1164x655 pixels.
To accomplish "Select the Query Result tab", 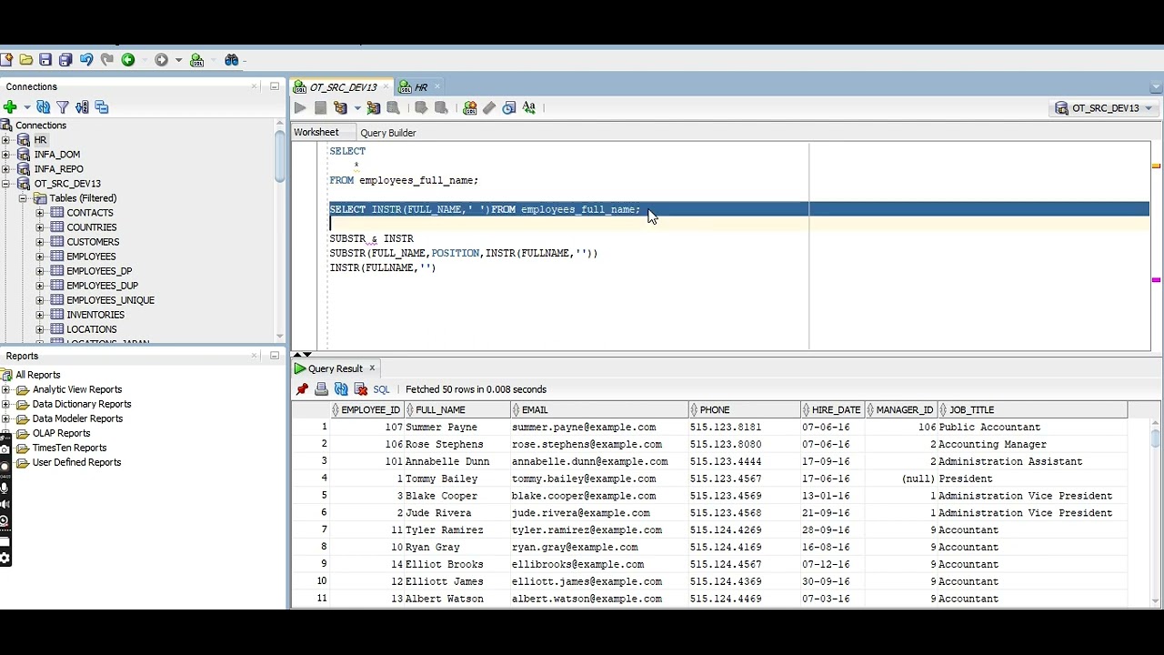I will (x=335, y=368).
